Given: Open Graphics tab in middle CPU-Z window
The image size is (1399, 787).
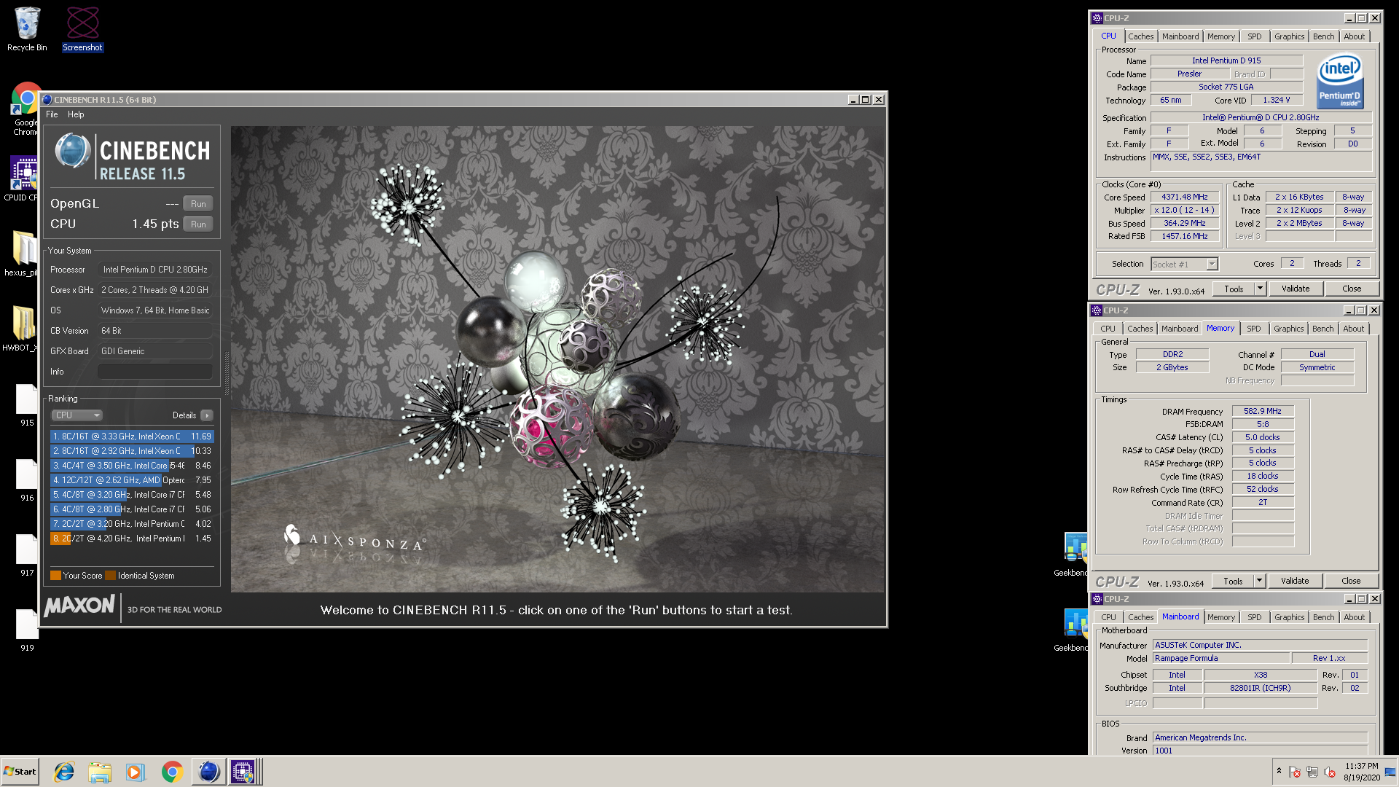Looking at the screenshot, I should pos(1288,329).
